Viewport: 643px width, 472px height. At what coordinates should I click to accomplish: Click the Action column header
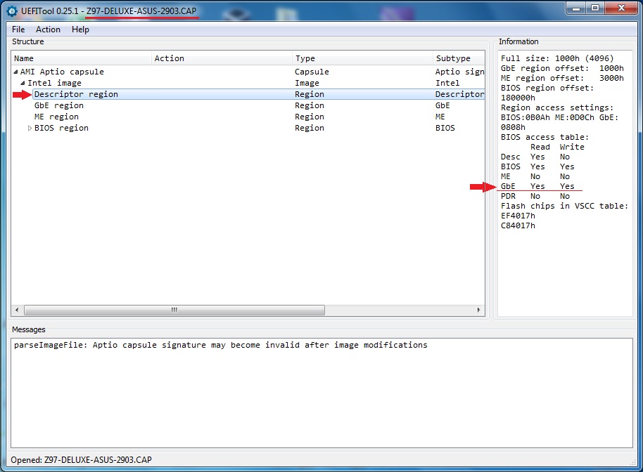[222, 58]
